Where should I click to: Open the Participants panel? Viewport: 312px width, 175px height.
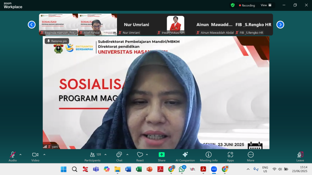pos(93,156)
